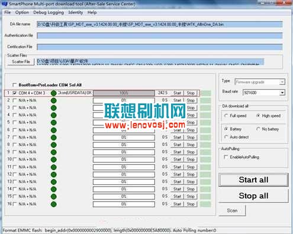Click Start button for row 12

click(x=177, y=174)
